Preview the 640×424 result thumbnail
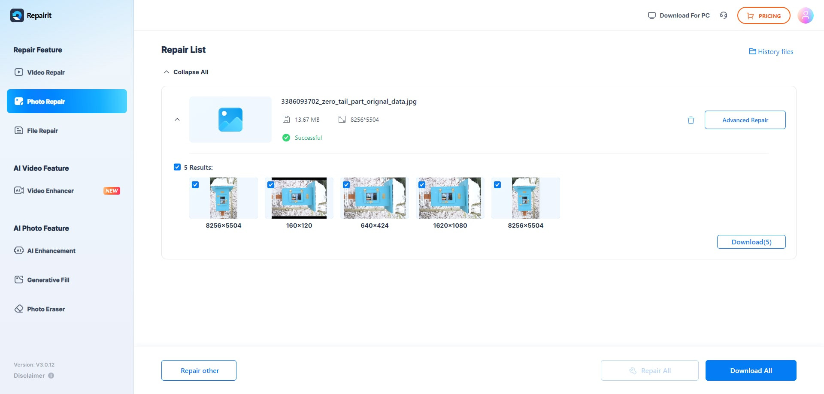 375,198
